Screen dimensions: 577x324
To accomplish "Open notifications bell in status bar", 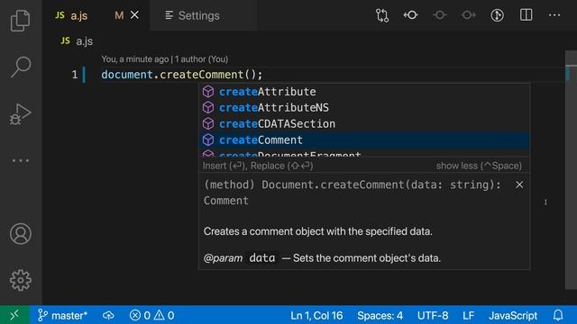I will coord(558,315).
